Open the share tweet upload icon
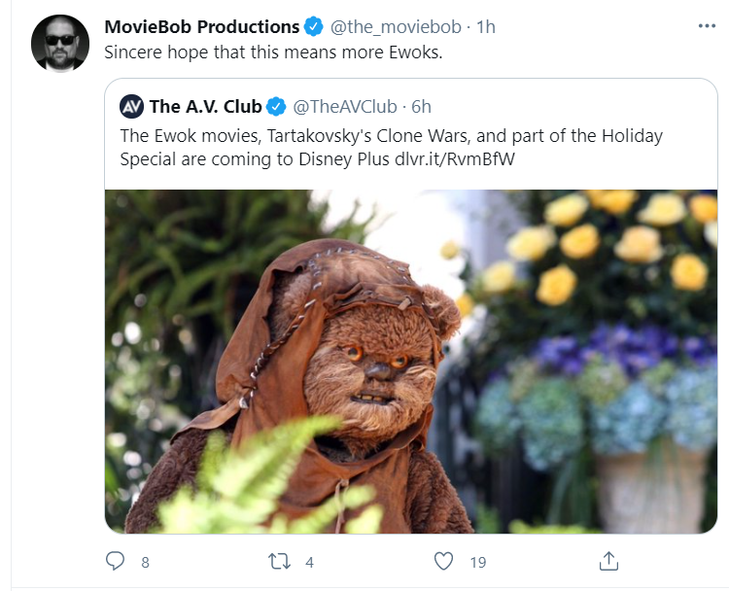729x591 pixels. point(608,561)
